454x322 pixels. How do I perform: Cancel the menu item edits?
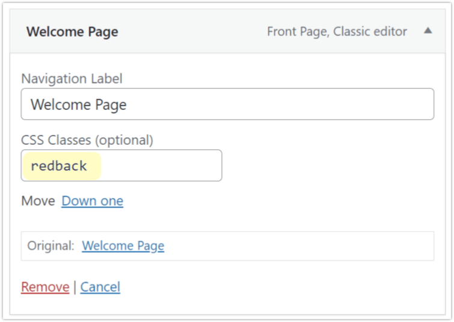pyautogui.click(x=100, y=287)
